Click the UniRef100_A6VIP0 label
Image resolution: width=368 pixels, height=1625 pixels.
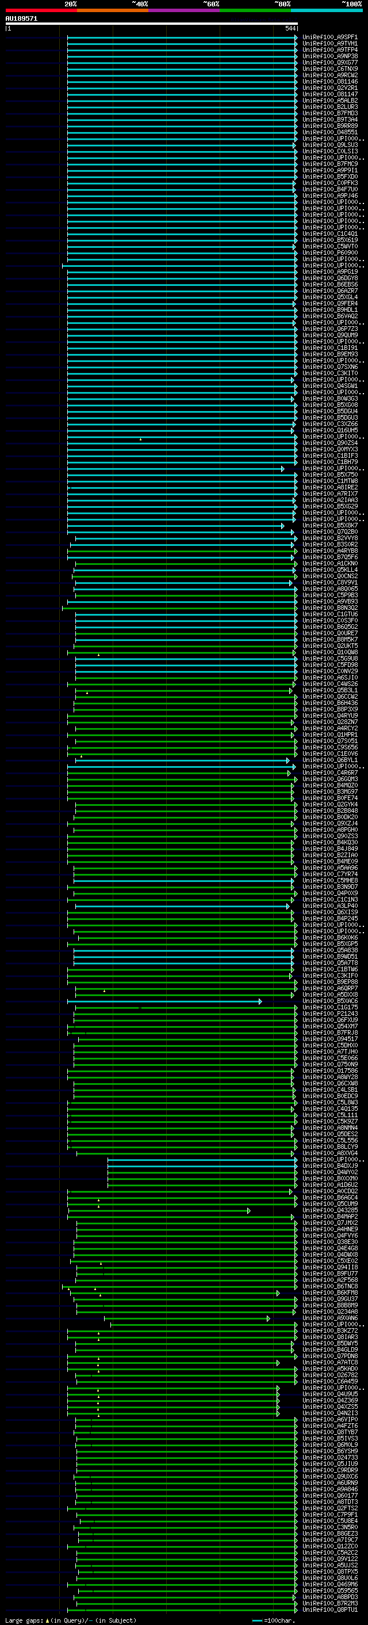[329, 1420]
